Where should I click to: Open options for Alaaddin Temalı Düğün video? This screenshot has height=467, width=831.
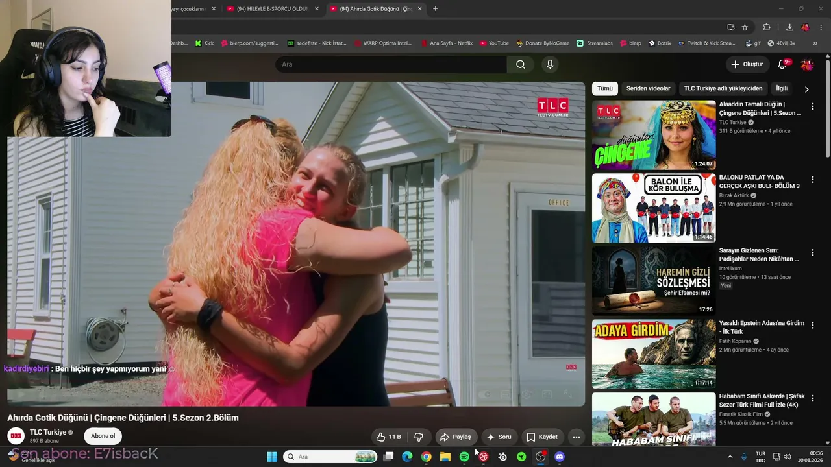[x=812, y=106]
